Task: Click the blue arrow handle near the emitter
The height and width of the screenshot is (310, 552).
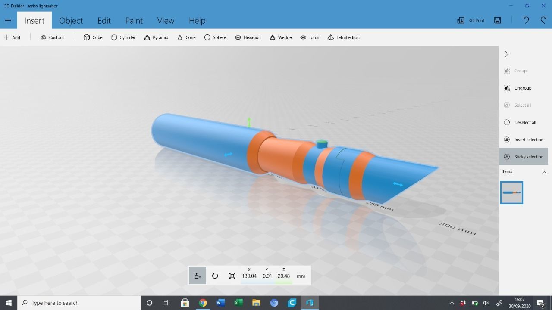Action: 398,184
